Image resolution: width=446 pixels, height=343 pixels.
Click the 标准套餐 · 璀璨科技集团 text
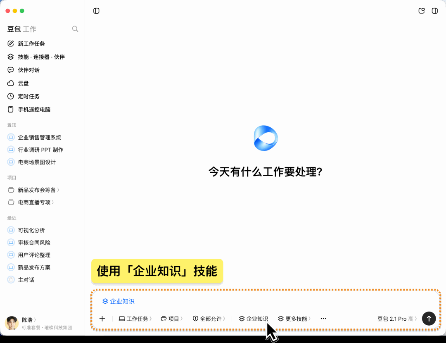click(47, 328)
